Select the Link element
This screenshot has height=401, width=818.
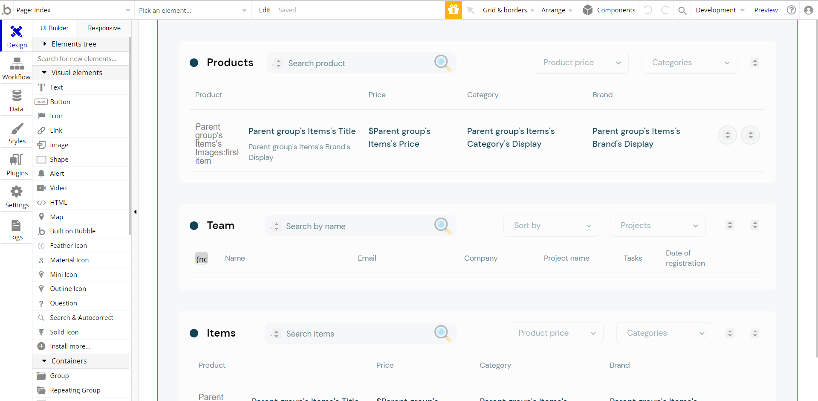[81, 130]
